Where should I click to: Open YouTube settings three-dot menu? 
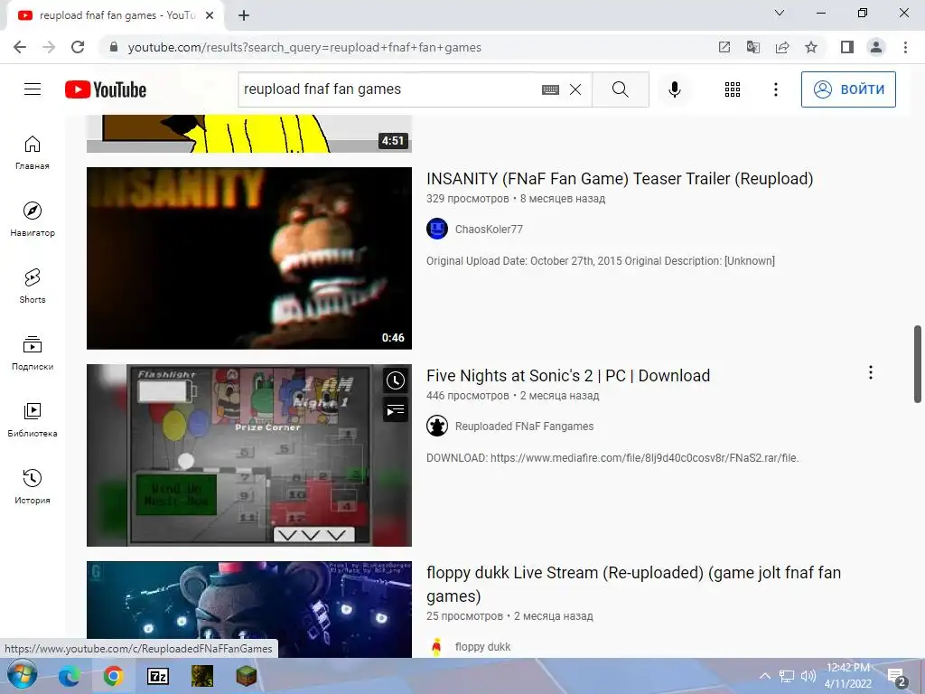(776, 89)
